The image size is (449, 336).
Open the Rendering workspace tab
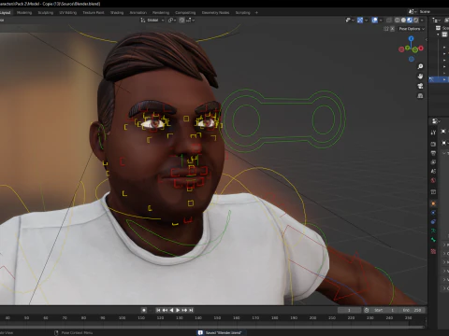pyautogui.click(x=161, y=12)
